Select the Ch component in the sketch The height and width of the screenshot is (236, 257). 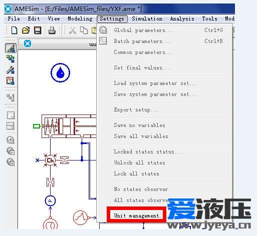[50, 160]
